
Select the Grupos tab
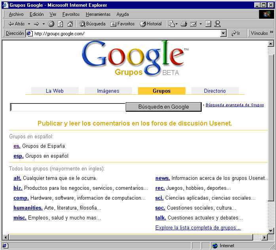coord(162,91)
